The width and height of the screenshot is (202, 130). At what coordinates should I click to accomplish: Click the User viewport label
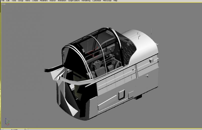tap(4, 4)
